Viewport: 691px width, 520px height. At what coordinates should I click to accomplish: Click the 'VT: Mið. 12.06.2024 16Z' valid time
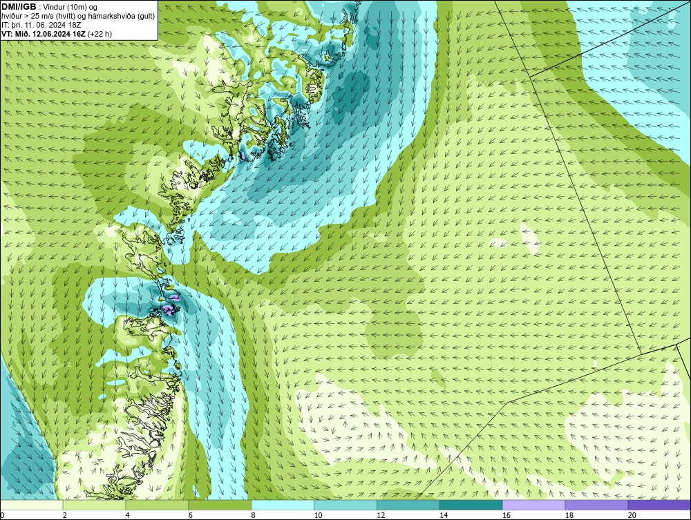44,34
